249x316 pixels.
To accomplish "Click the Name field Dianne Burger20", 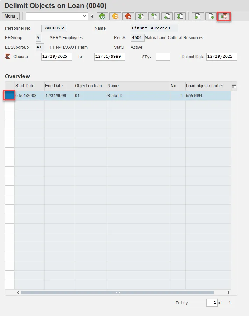I will [154, 28].
